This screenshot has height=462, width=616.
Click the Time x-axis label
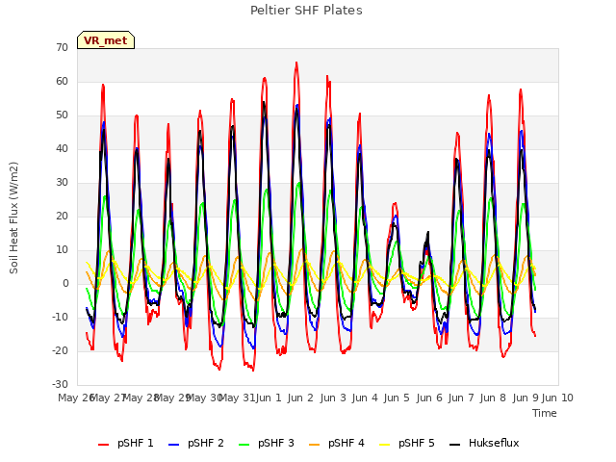point(545,413)
